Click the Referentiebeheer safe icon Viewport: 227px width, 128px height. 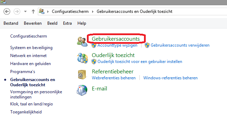tap(82, 74)
